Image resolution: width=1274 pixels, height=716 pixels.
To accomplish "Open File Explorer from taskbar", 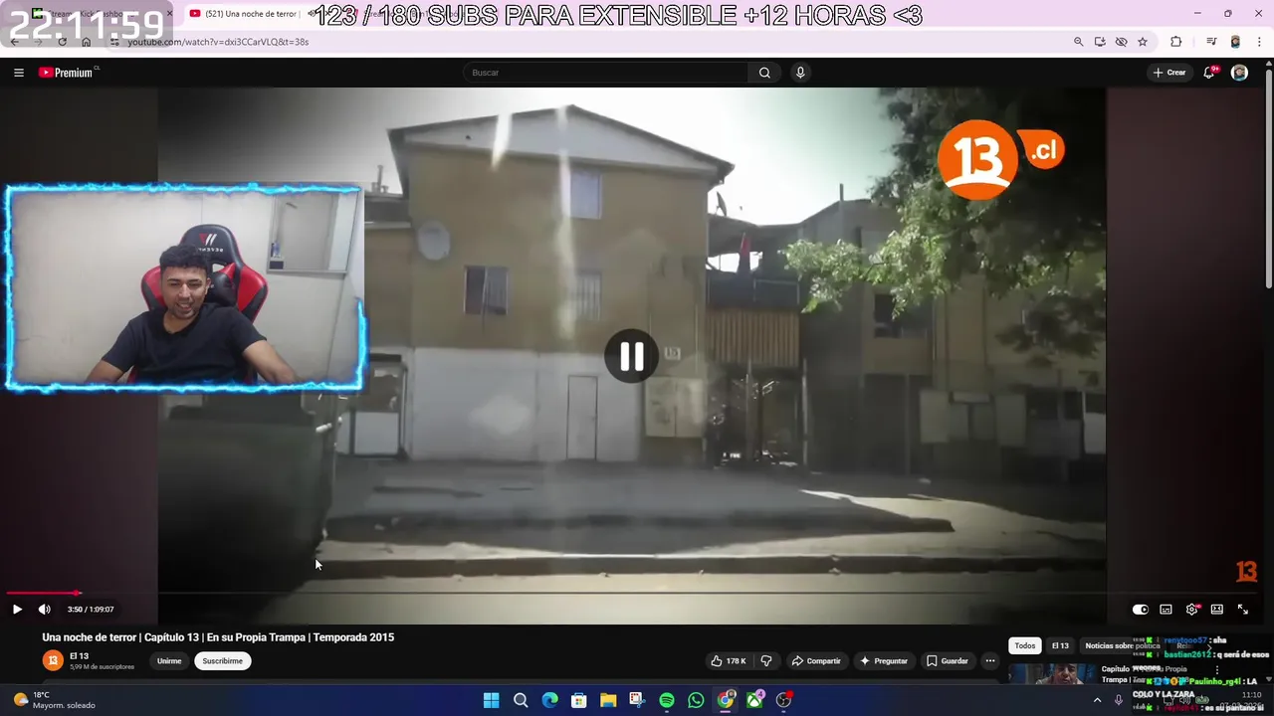I will [x=608, y=700].
